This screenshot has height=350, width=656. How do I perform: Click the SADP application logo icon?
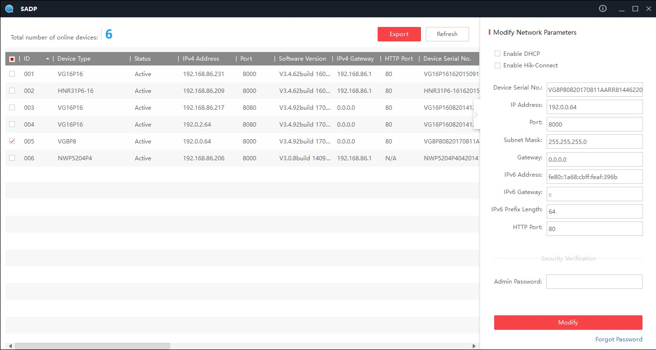9,9
